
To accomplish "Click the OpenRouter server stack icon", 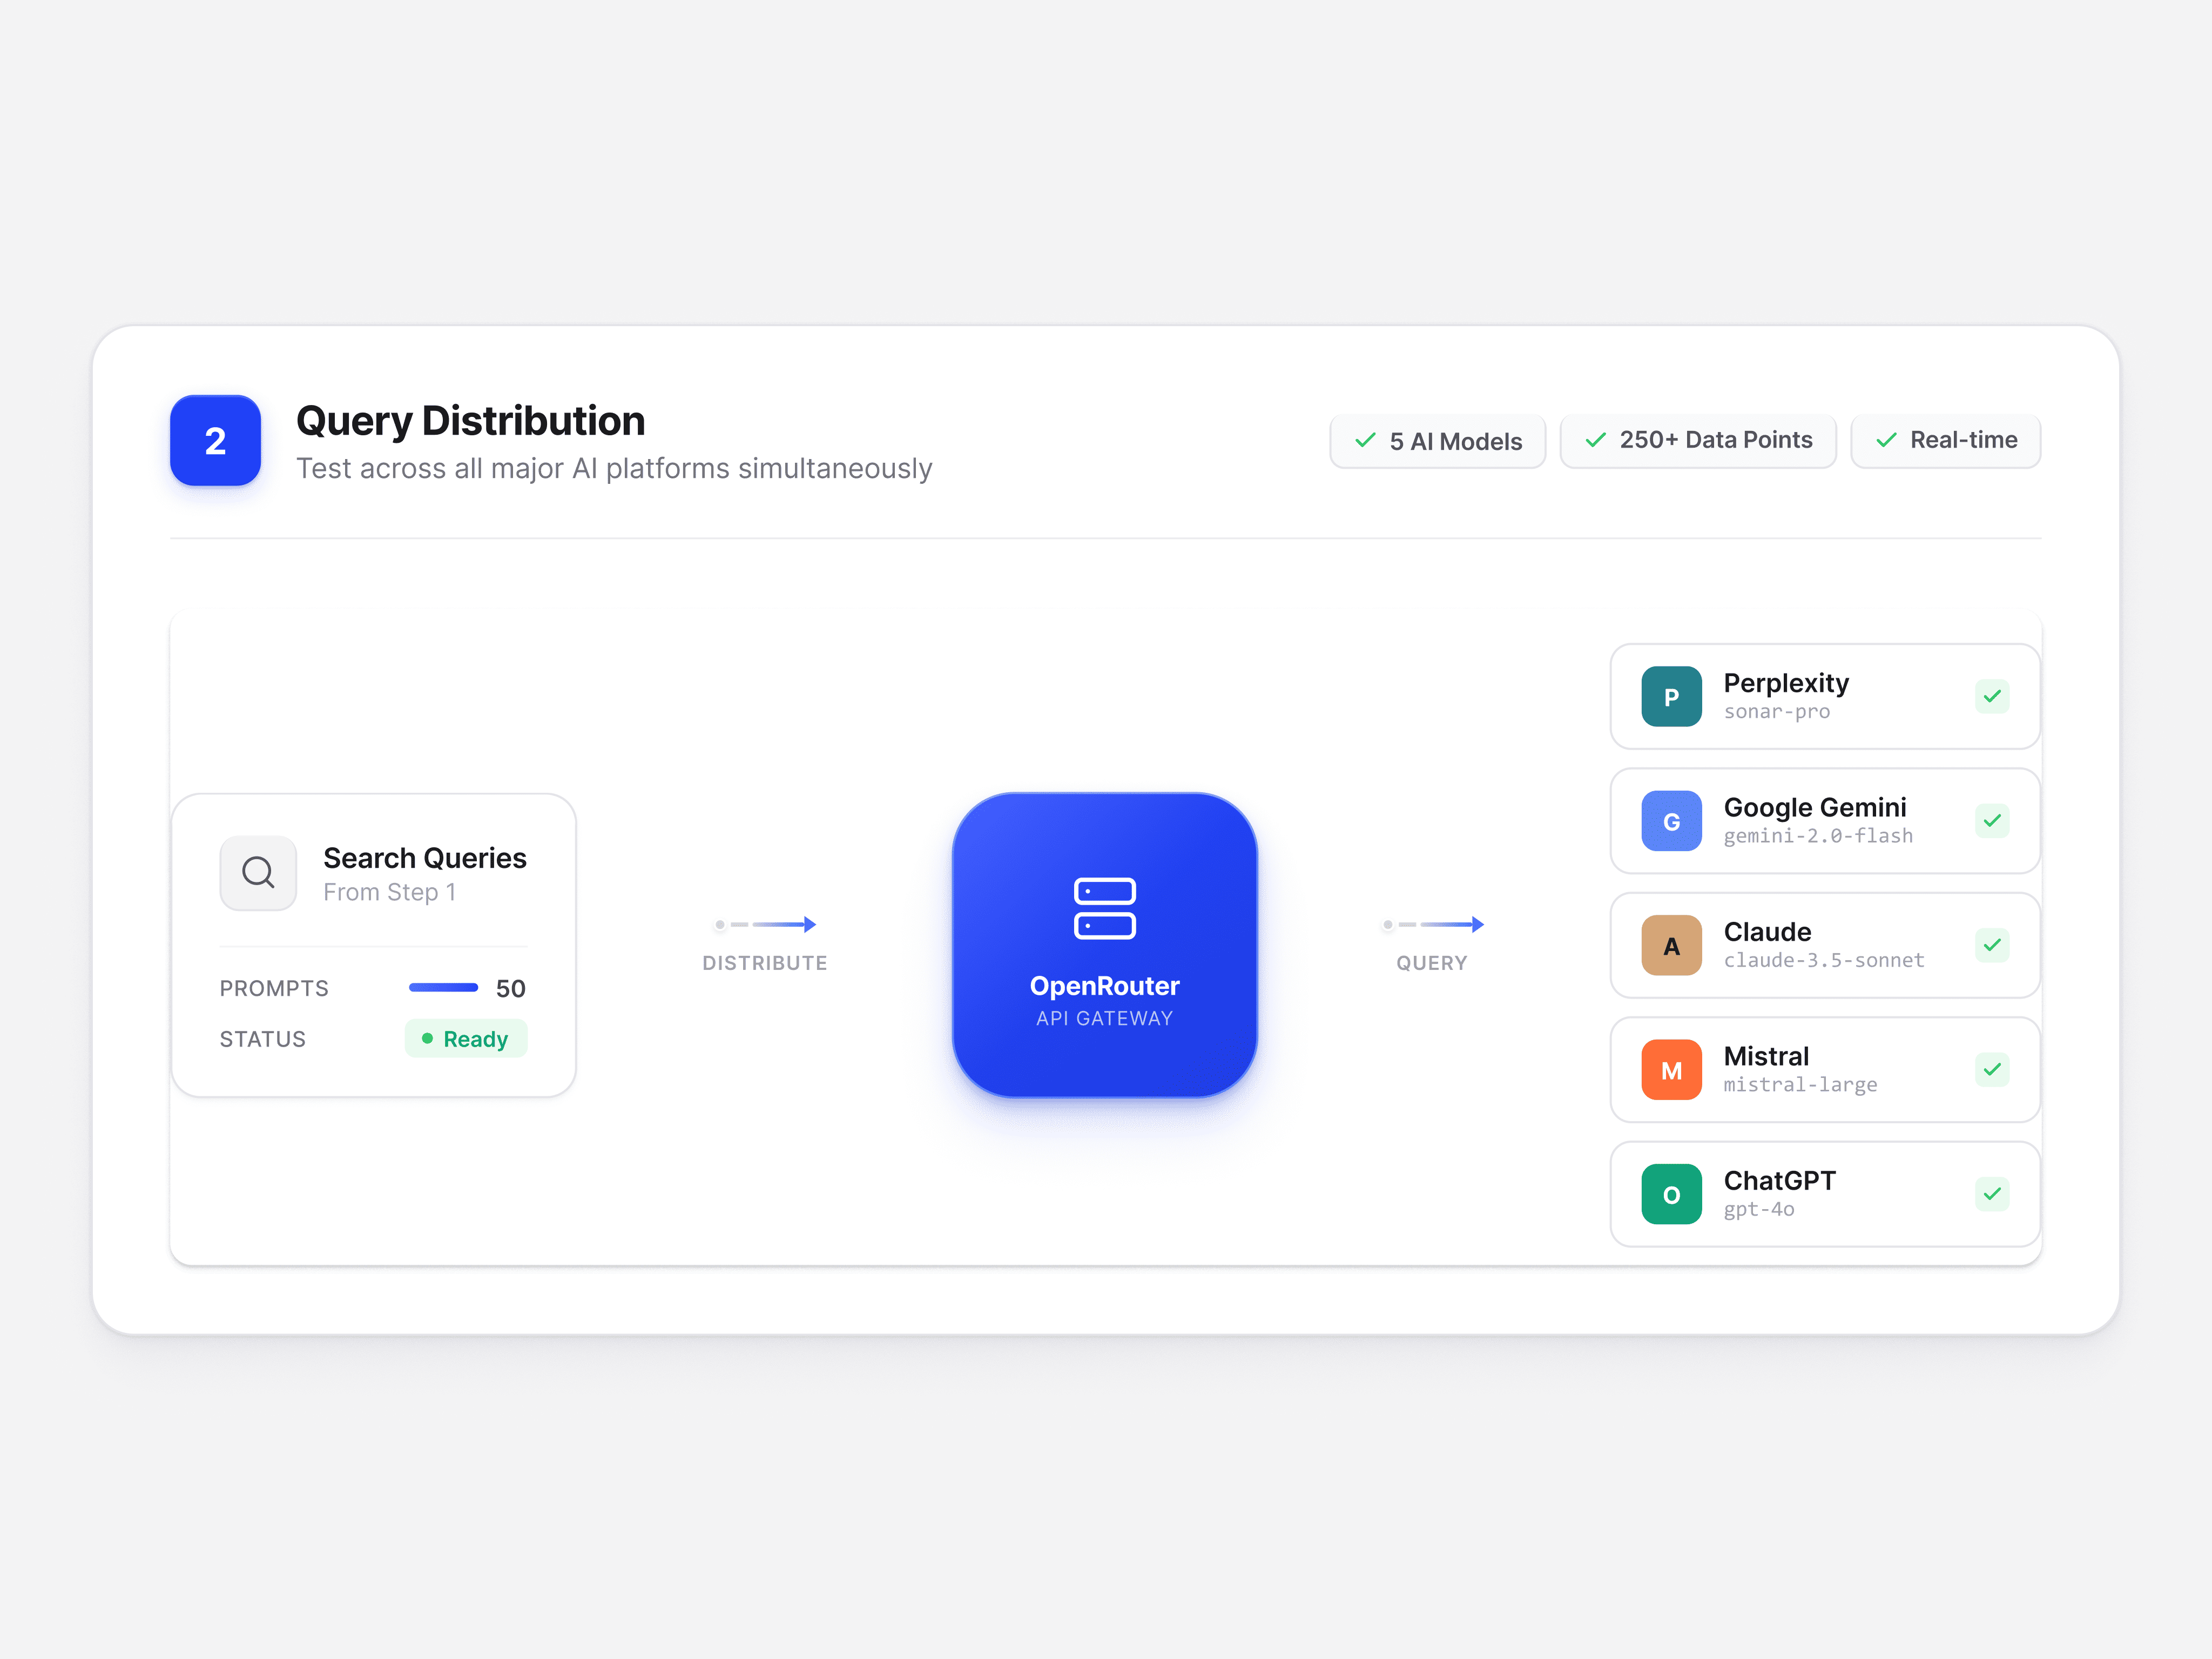I will tap(1104, 908).
